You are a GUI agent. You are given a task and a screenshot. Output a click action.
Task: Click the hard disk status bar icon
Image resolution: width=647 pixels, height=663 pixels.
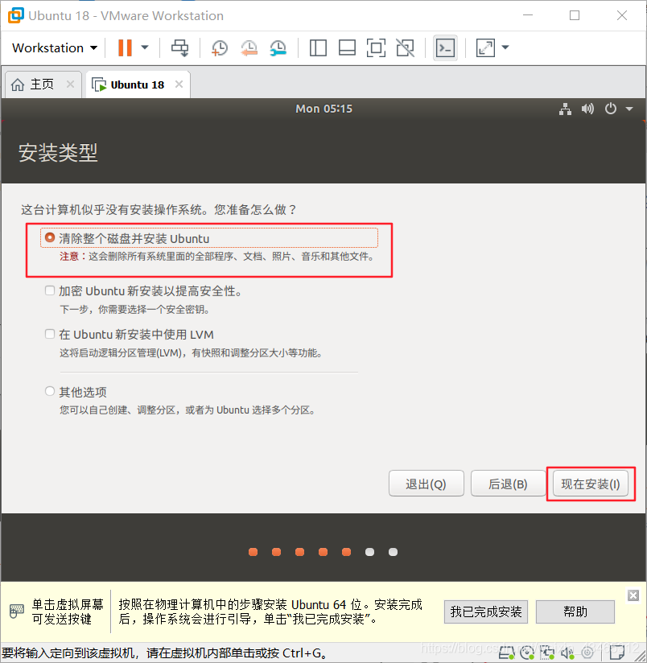pos(507,653)
